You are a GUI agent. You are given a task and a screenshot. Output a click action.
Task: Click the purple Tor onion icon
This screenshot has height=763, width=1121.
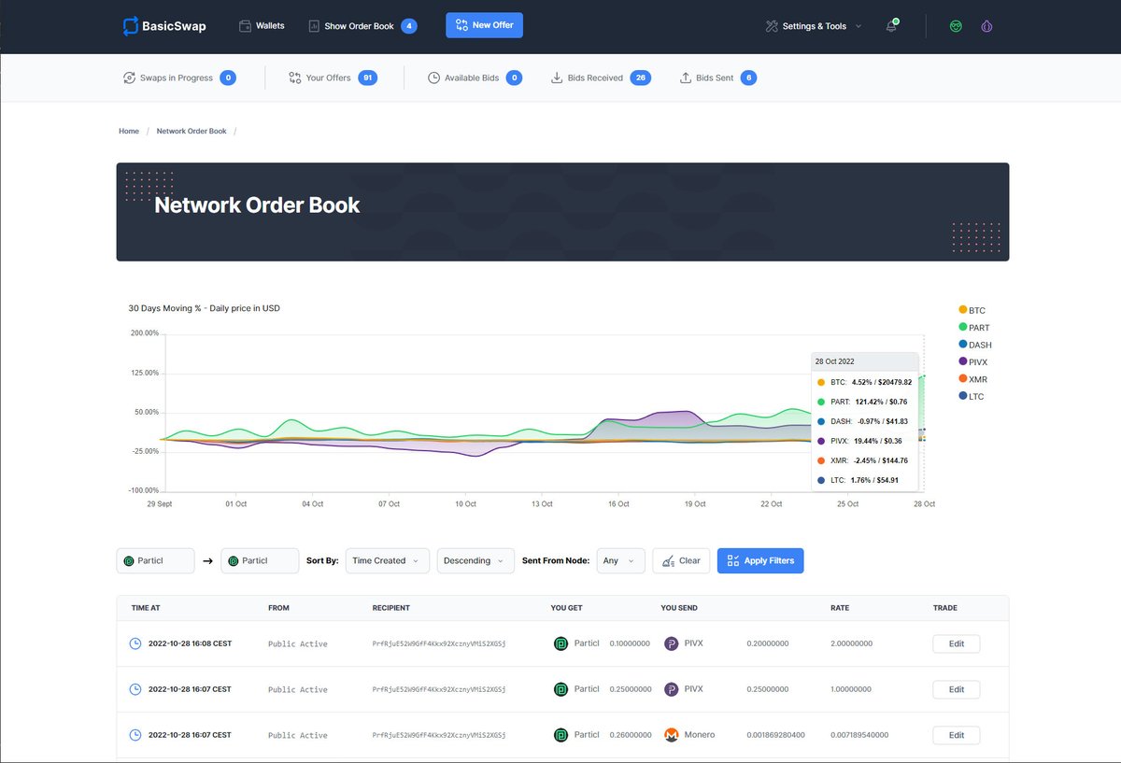click(x=986, y=26)
